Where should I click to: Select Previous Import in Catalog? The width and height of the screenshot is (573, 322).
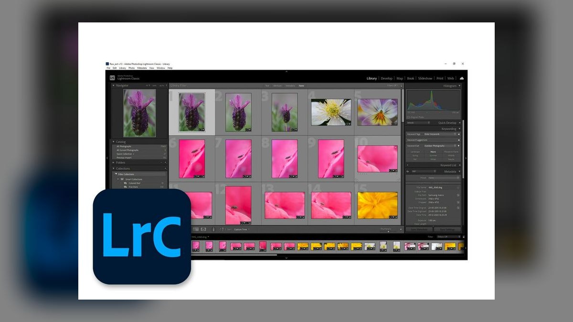click(x=139, y=157)
